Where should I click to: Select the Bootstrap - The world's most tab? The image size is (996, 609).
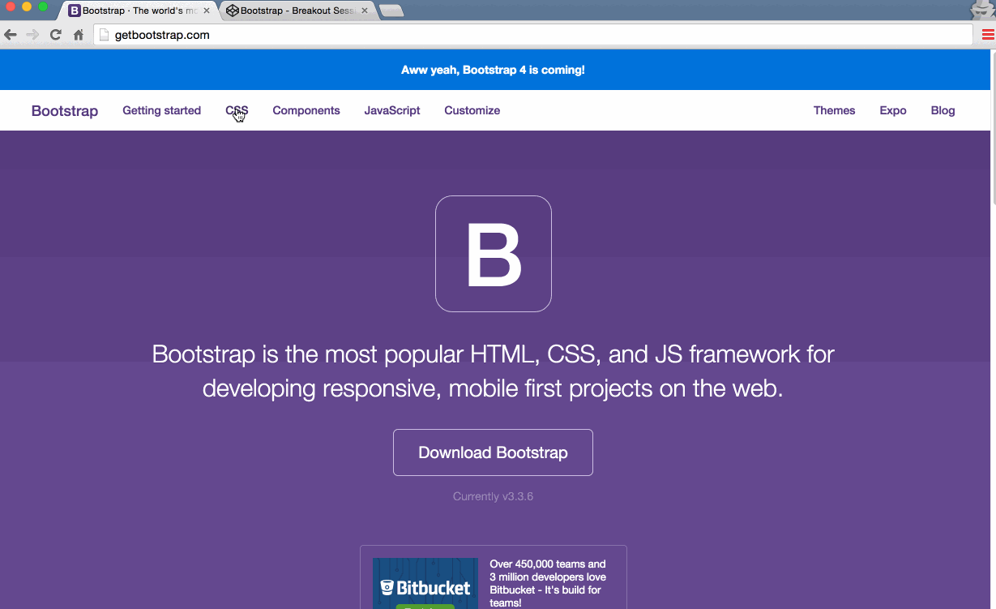pos(138,11)
